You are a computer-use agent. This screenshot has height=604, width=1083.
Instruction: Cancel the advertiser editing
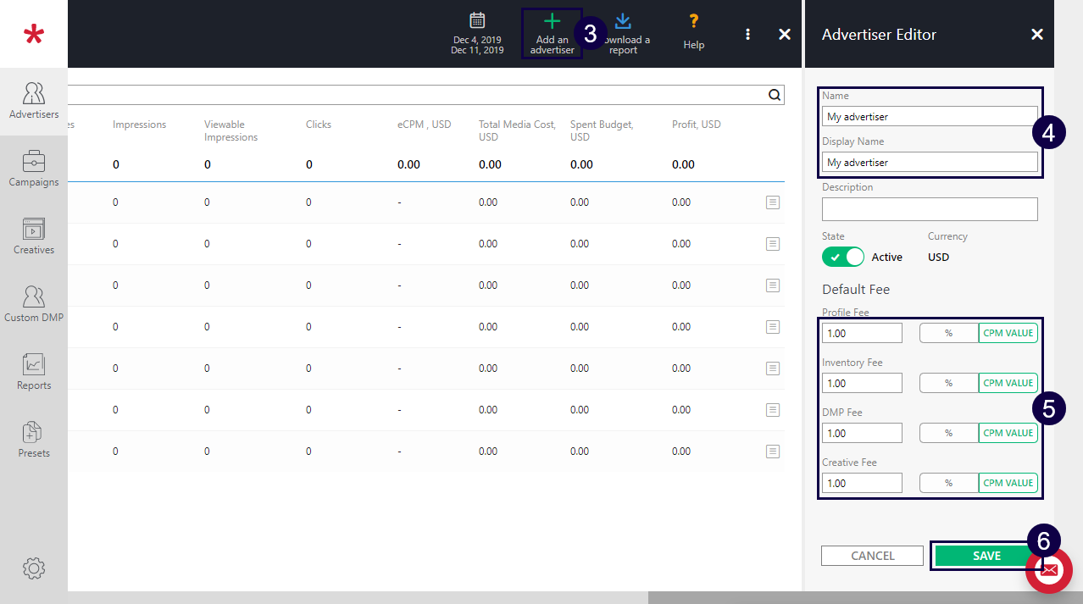(872, 556)
